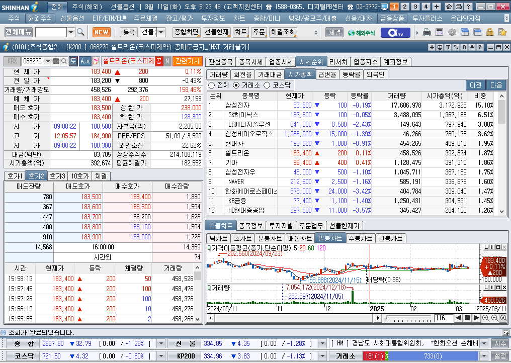The image size is (511, 363).
Task: Open the 금융상품 menu
Action: (392, 19)
